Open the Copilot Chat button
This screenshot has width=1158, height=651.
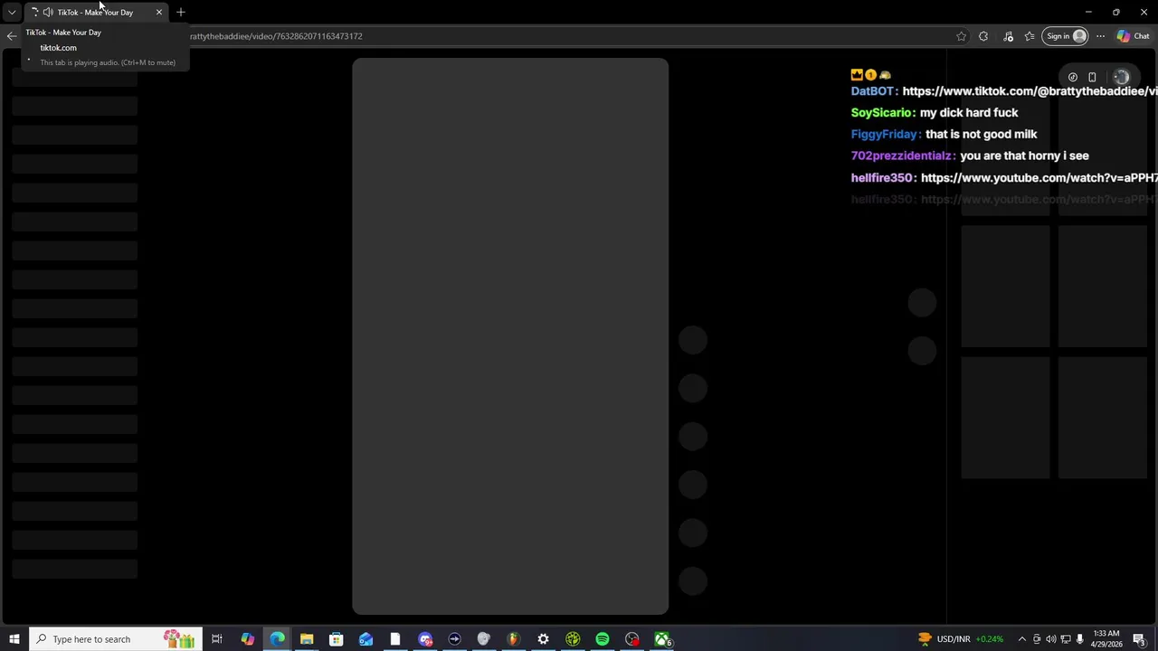tap(1134, 36)
